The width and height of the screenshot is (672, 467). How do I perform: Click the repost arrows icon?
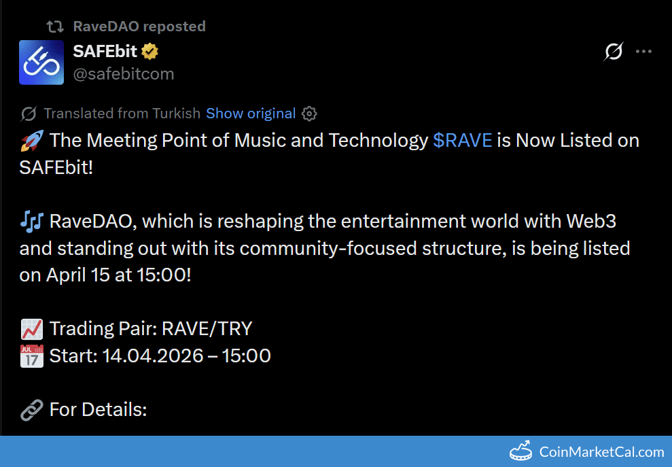click(x=55, y=27)
